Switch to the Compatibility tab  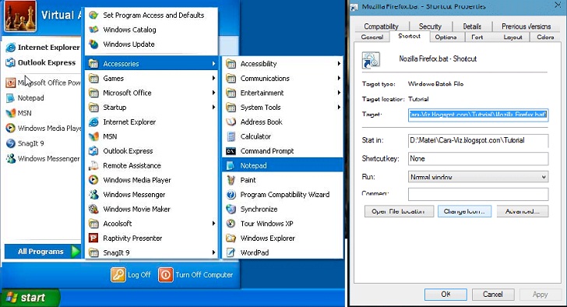(381, 26)
